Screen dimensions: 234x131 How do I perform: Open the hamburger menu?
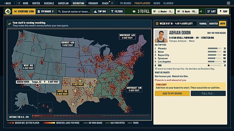228,3
